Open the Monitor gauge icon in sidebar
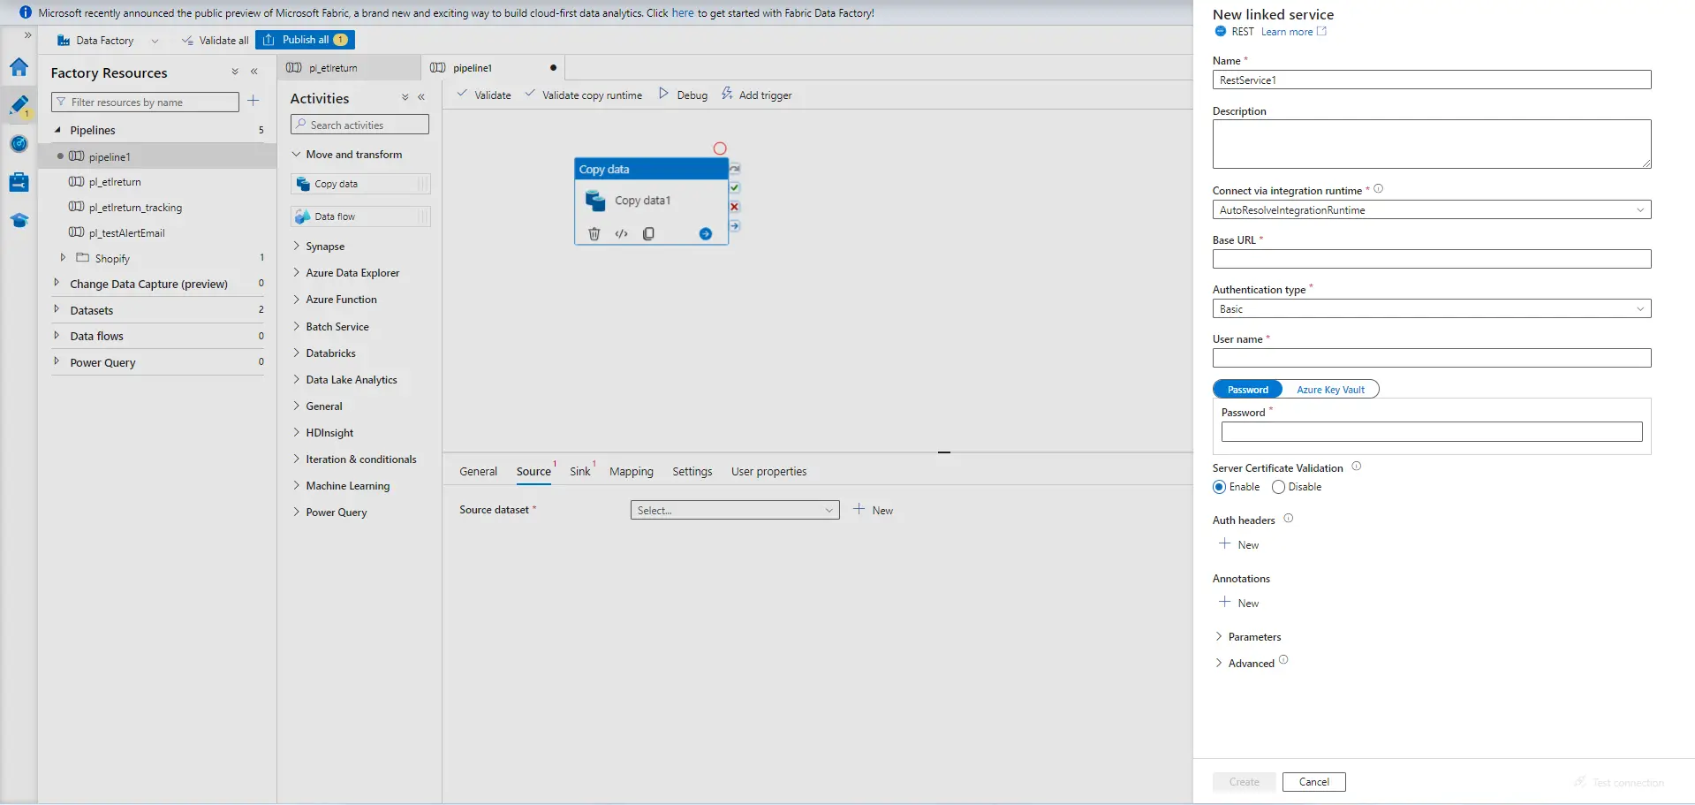Screen dimensions: 1695x805 click(19, 143)
